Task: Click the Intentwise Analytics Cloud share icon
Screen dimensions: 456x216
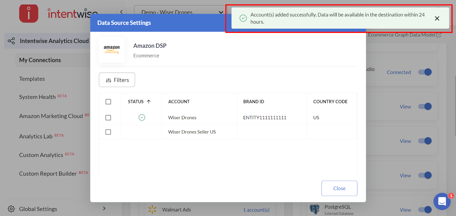Action: [11, 41]
